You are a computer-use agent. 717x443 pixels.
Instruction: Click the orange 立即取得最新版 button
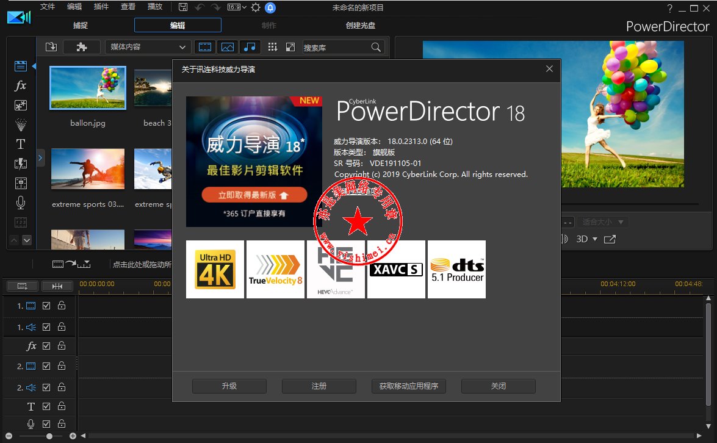[x=254, y=195]
